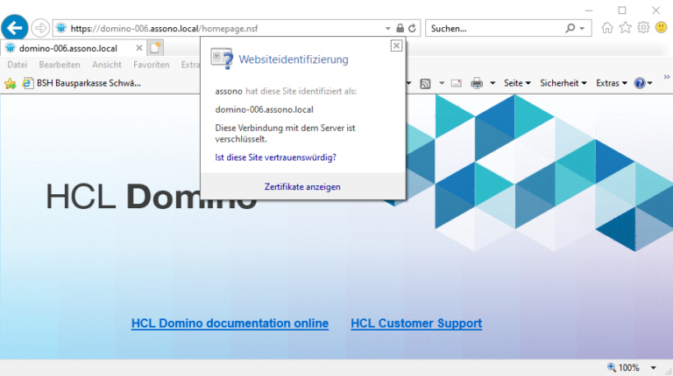Click the Refresh page icon
The image size is (673, 376).
[x=412, y=28]
